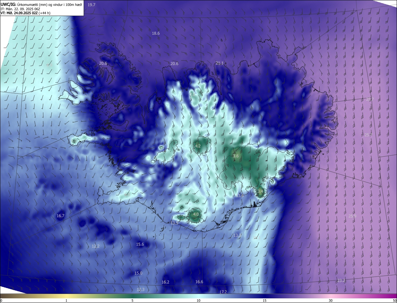This screenshot has height=303, width=397.
Task: Click the color scale tick labeled 0
Action: click(x=1, y=301)
